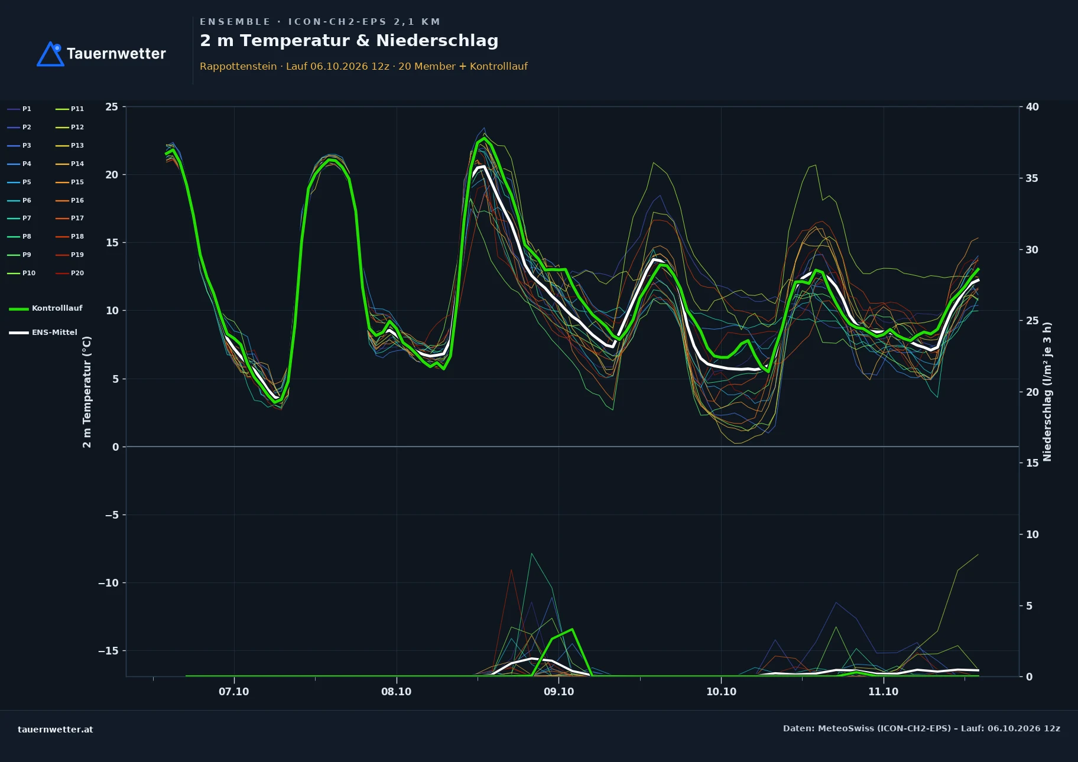Click the Tauernwetter brand name
The height and width of the screenshot is (762, 1078).
point(116,54)
